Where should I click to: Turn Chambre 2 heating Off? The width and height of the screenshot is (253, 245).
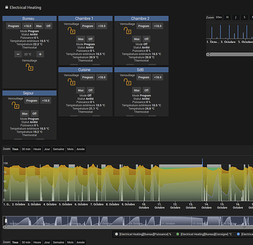point(146,39)
